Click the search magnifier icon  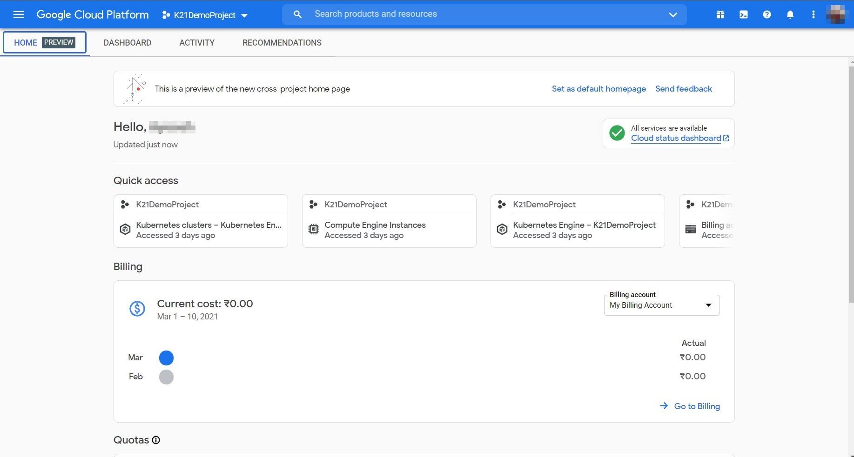coord(297,14)
